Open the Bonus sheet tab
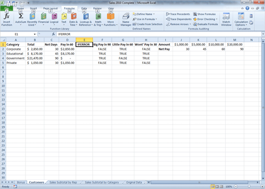This screenshot has height=189, width=265. [21, 182]
